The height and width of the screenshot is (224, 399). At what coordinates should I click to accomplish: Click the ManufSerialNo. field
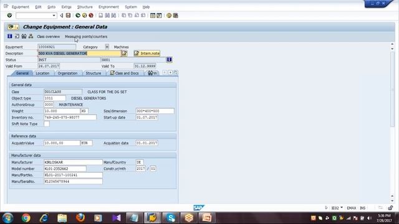(73, 181)
